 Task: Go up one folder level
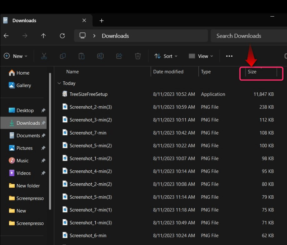click(x=43, y=36)
